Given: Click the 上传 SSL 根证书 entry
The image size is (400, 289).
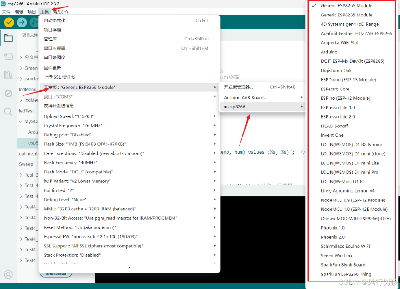Looking at the screenshot, I should 129,77.
